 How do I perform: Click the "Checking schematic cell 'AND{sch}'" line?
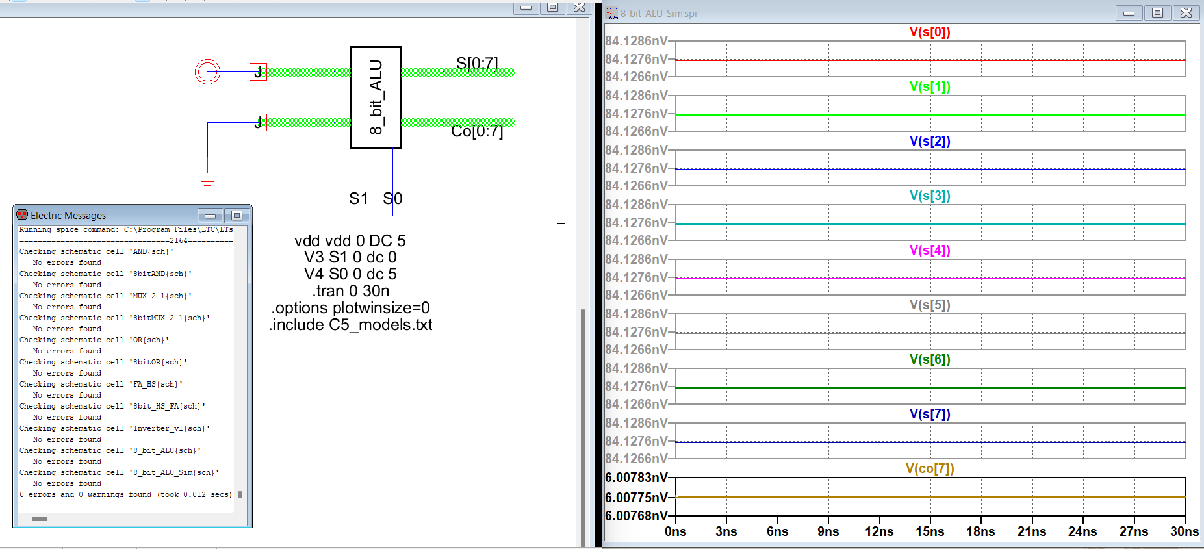coord(97,251)
